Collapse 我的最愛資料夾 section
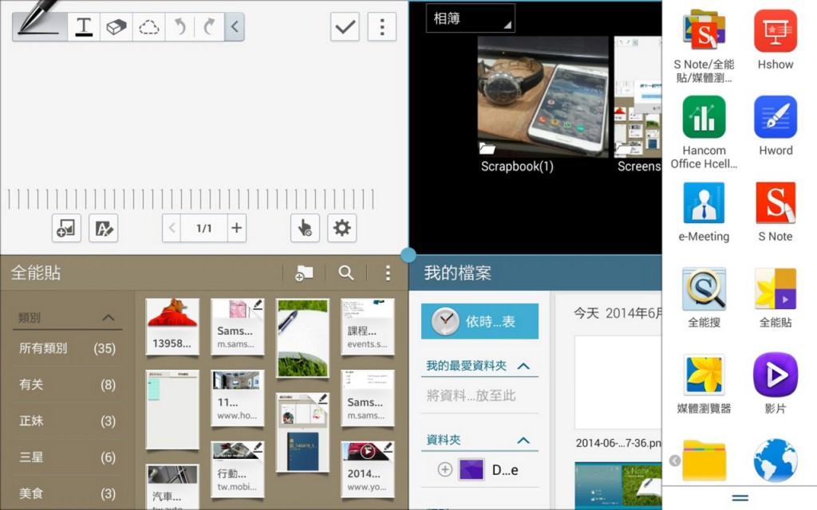The width and height of the screenshot is (817, 510). [523, 366]
